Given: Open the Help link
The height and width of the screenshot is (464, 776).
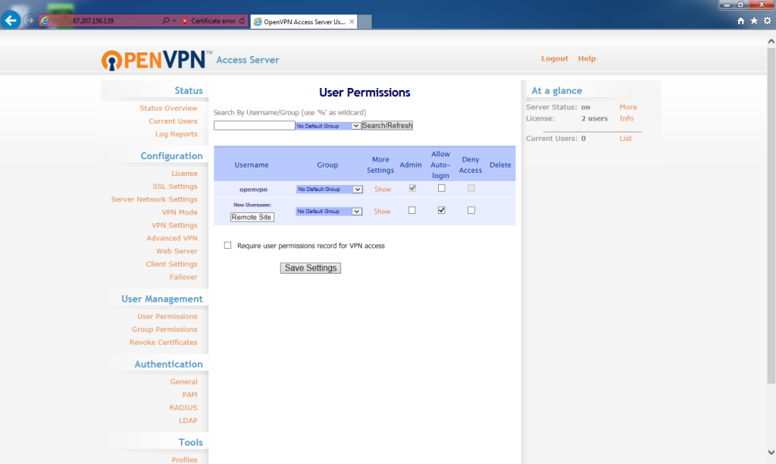Looking at the screenshot, I should point(587,58).
